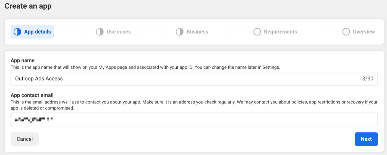Click the 18/30 character counter
This screenshot has width=387, height=155.
click(366, 79)
